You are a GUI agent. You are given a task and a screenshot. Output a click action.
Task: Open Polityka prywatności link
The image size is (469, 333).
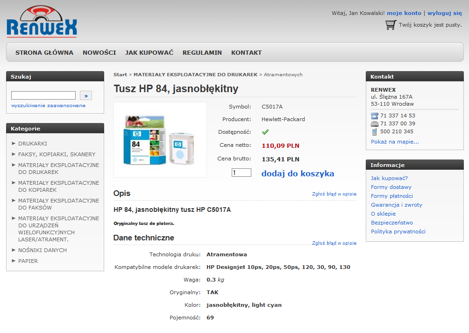click(x=398, y=232)
